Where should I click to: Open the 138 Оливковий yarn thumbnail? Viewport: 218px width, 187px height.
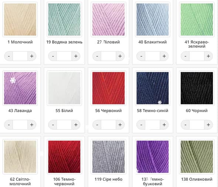click(x=197, y=157)
